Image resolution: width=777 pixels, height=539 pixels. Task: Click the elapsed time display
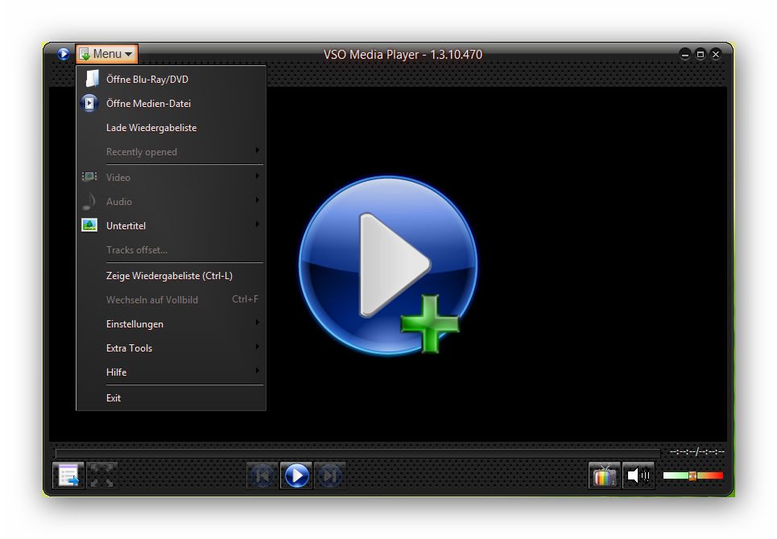point(696,451)
